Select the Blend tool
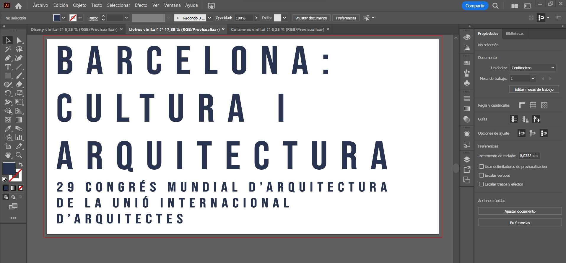Image resolution: width=566 pixels, height=263 pixels. click(19, 129)
